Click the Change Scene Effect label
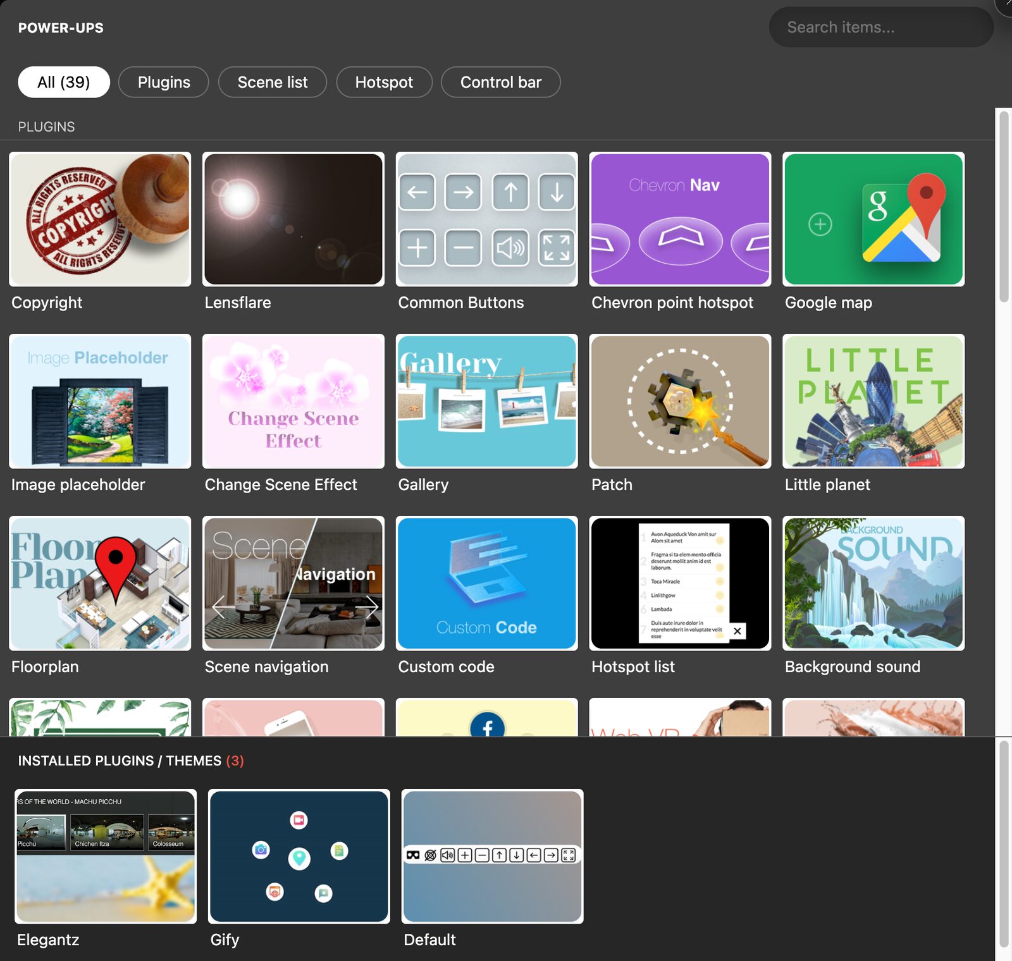The height and width of the screenshot is (961, 1012). [x=281, y=485]
